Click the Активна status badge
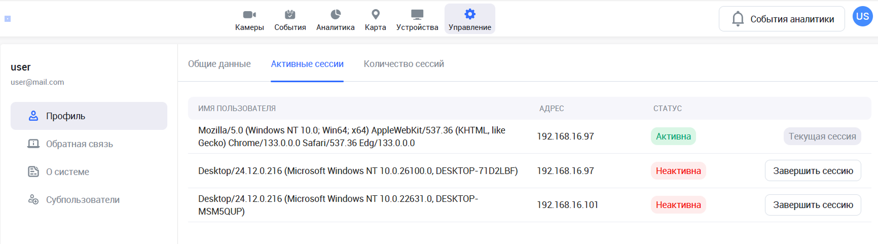This screenshot has width=878, height=244. tap(673, 136)
